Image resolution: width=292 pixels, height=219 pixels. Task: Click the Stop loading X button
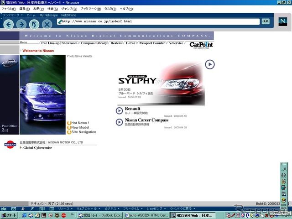47,24
